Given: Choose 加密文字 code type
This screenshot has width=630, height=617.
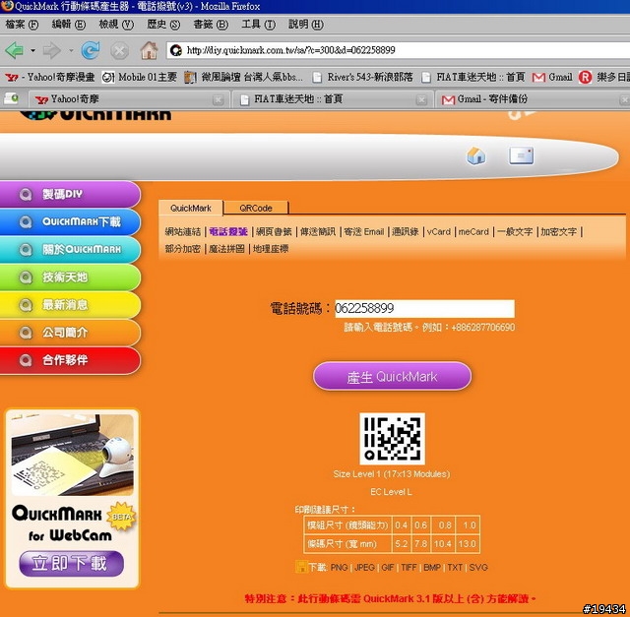Looking at the screenshot, I should point(558,231).
